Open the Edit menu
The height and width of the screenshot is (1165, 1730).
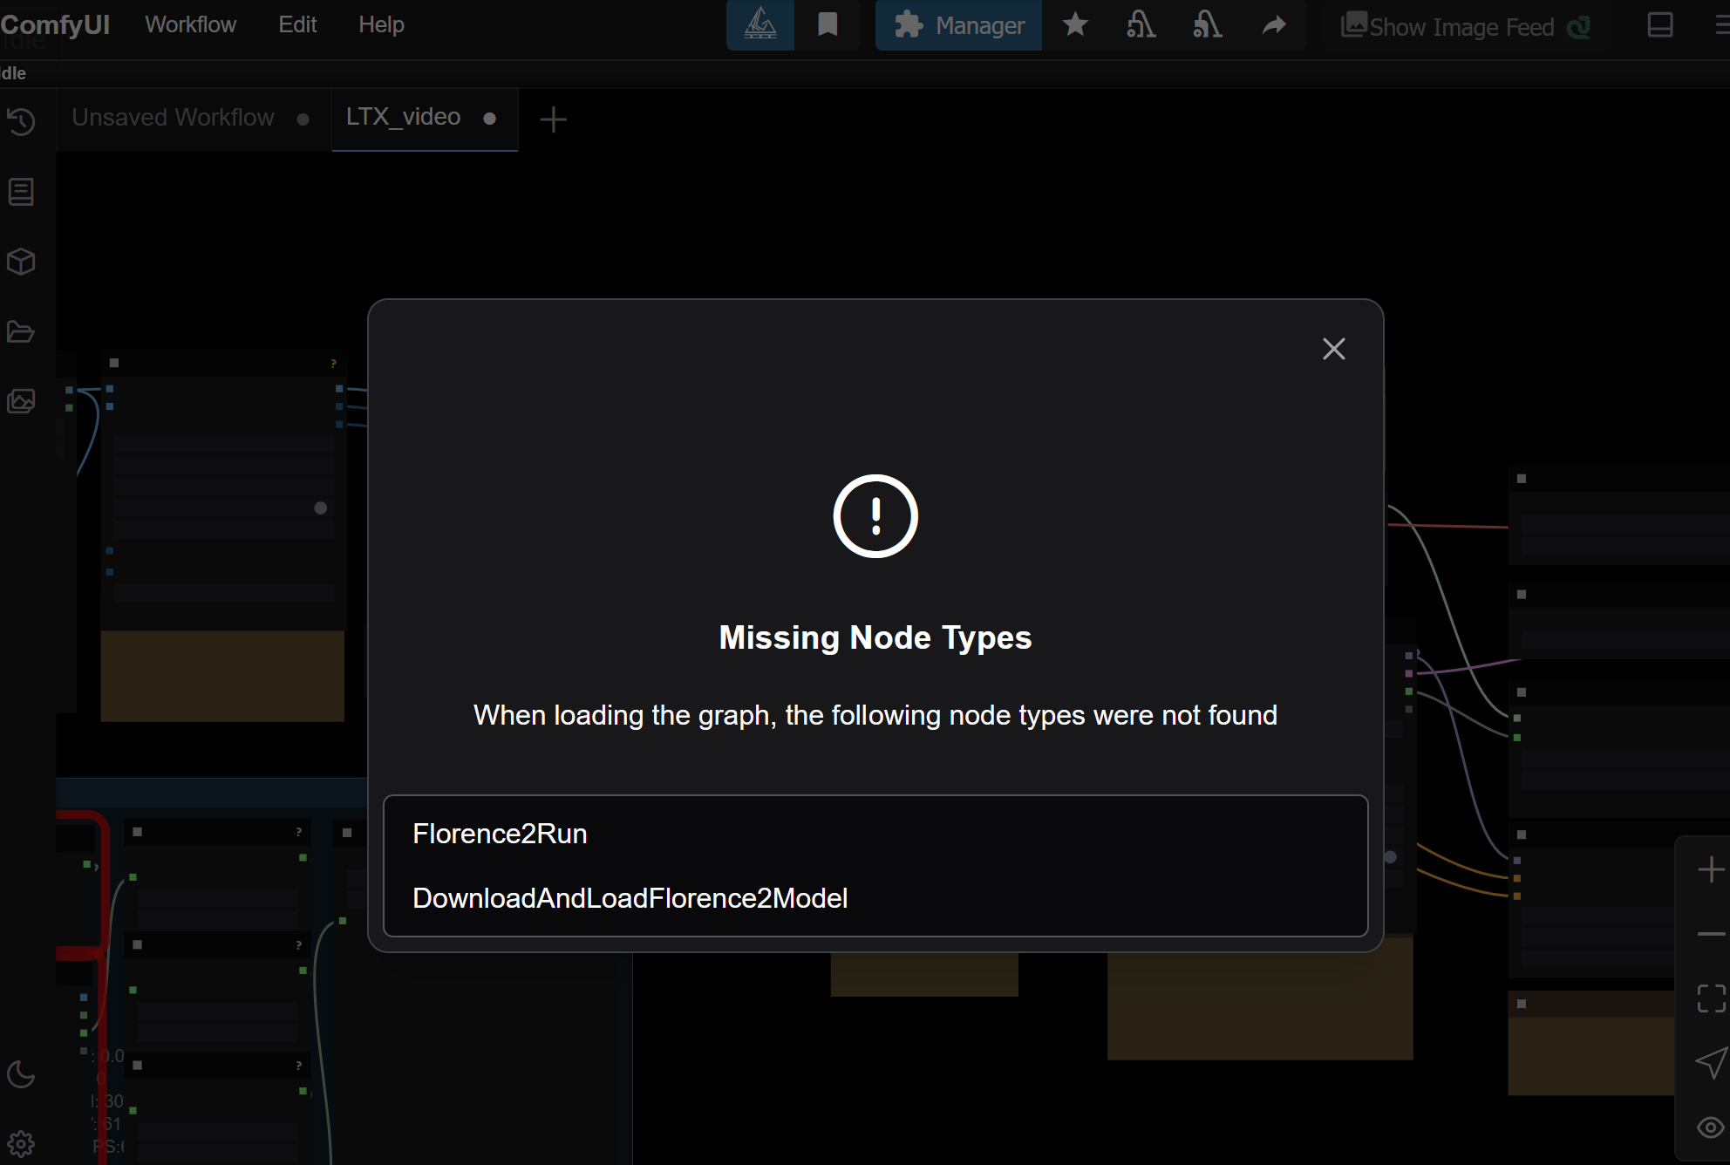(x=296, y=24)
